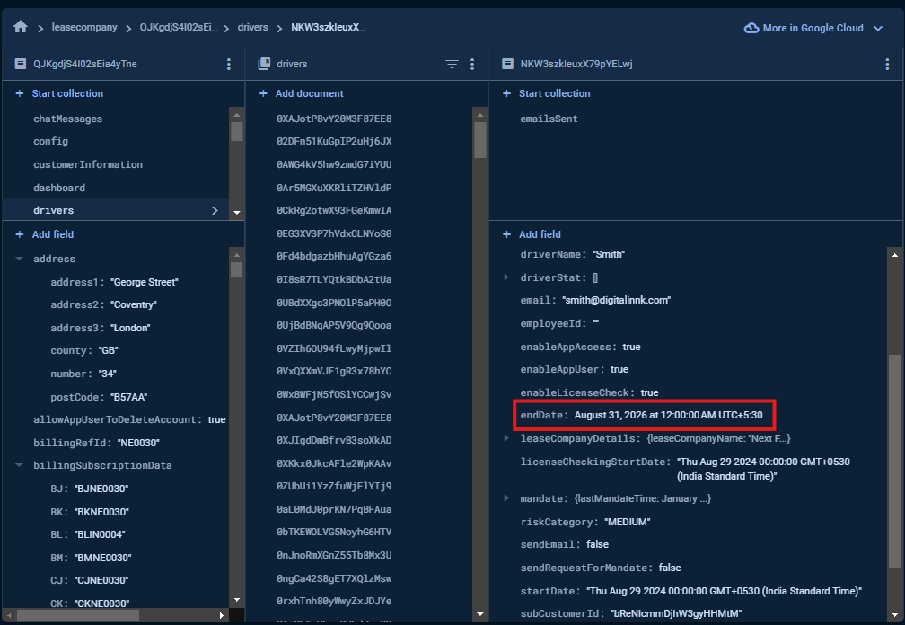Expand the leaseCompanyDetails map field
This screenshot has width=905, height=625.
506,438
